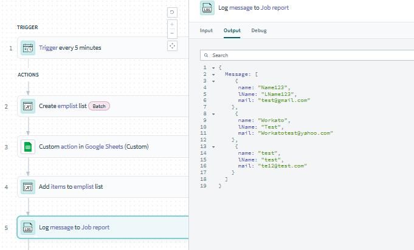
Task: Open the Debug tab
Action: pos(259,30)
